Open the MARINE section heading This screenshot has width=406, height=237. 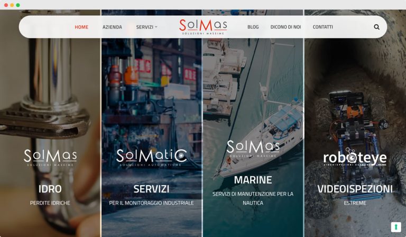click(253, 180)
